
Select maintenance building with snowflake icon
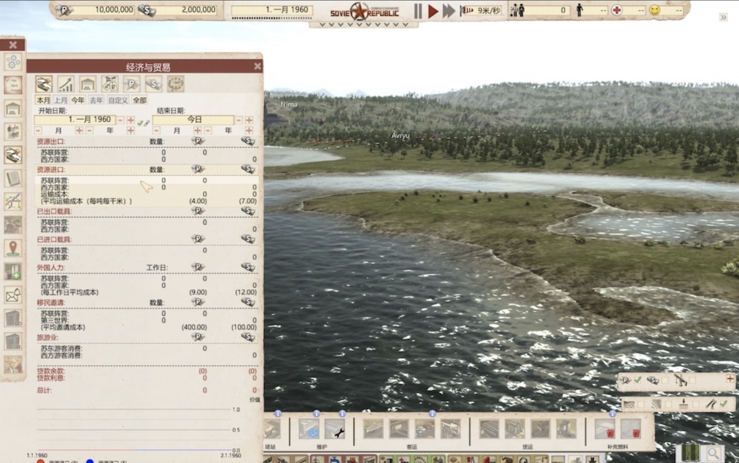(309, 429)
